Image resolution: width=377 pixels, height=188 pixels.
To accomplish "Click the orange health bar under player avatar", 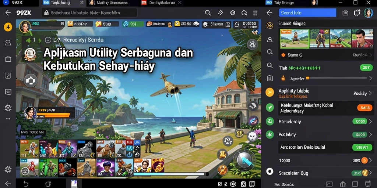I will (x=53, y=115).
